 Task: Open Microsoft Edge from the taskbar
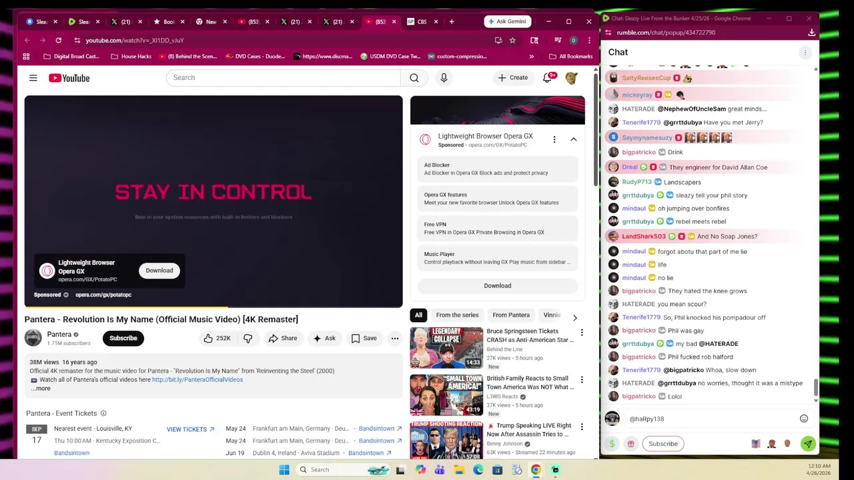point(478,469)
